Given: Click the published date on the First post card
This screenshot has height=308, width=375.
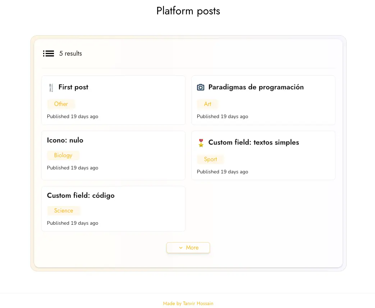Looking at the screenshot, I should click(73, 117).
